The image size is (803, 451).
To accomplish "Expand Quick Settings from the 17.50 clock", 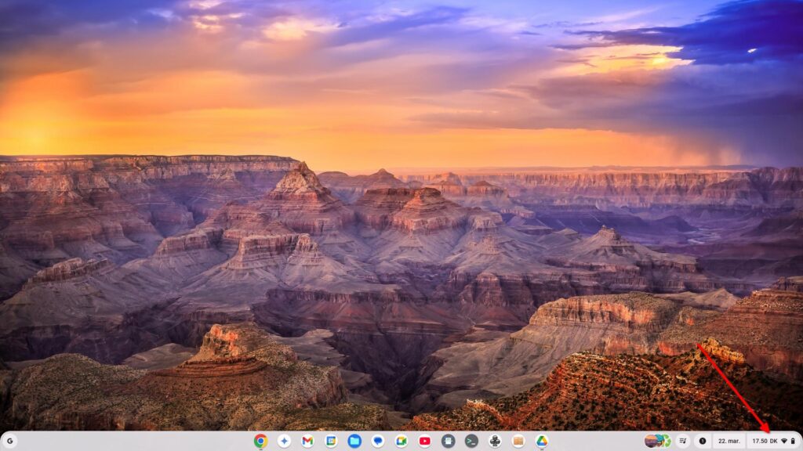I will coord(760,441).
